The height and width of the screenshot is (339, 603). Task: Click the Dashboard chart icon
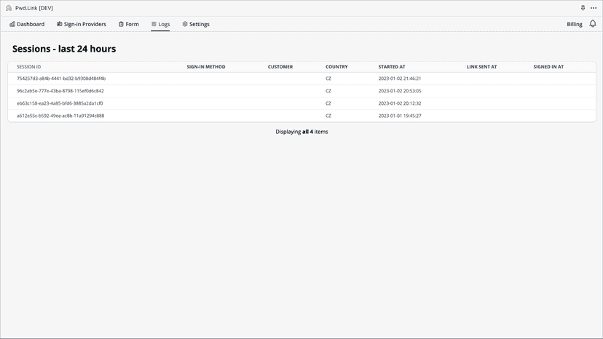point(12,24)
